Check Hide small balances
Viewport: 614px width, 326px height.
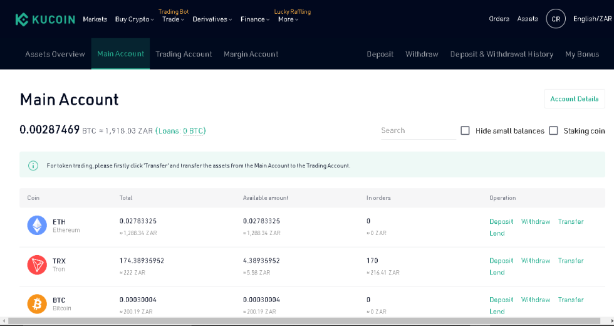pyautogui.click(x=465, y=130)
